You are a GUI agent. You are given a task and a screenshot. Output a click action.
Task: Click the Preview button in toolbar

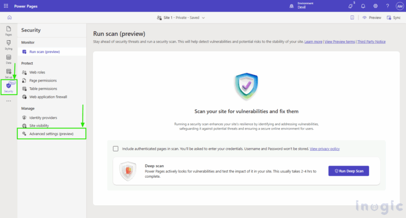pyautogui.click(x=372, y=17)
